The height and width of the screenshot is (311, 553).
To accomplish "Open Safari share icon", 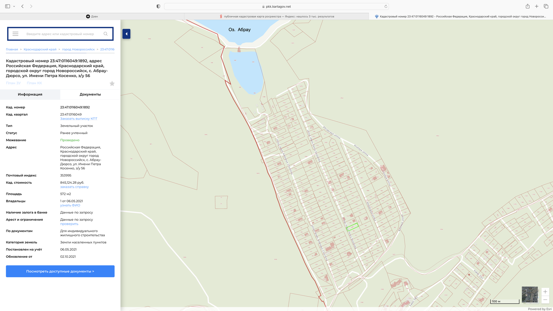I will point(528,6).
